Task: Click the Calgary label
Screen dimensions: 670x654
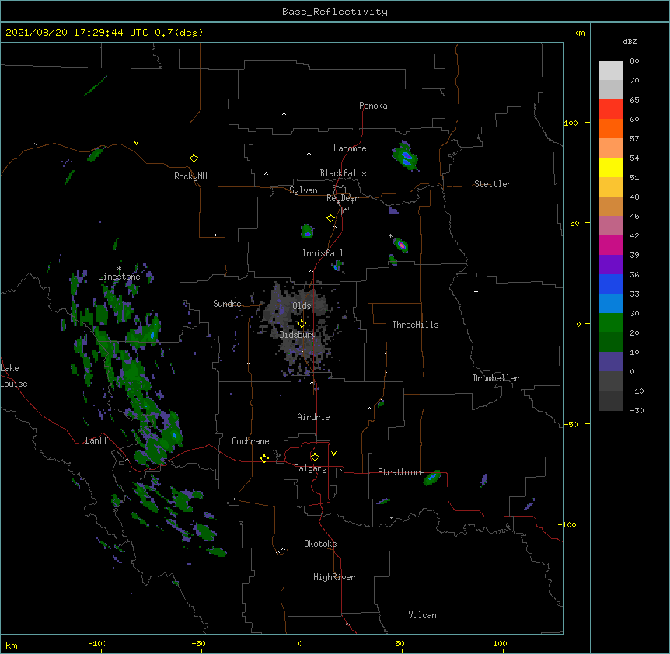Action: point(311,468)
